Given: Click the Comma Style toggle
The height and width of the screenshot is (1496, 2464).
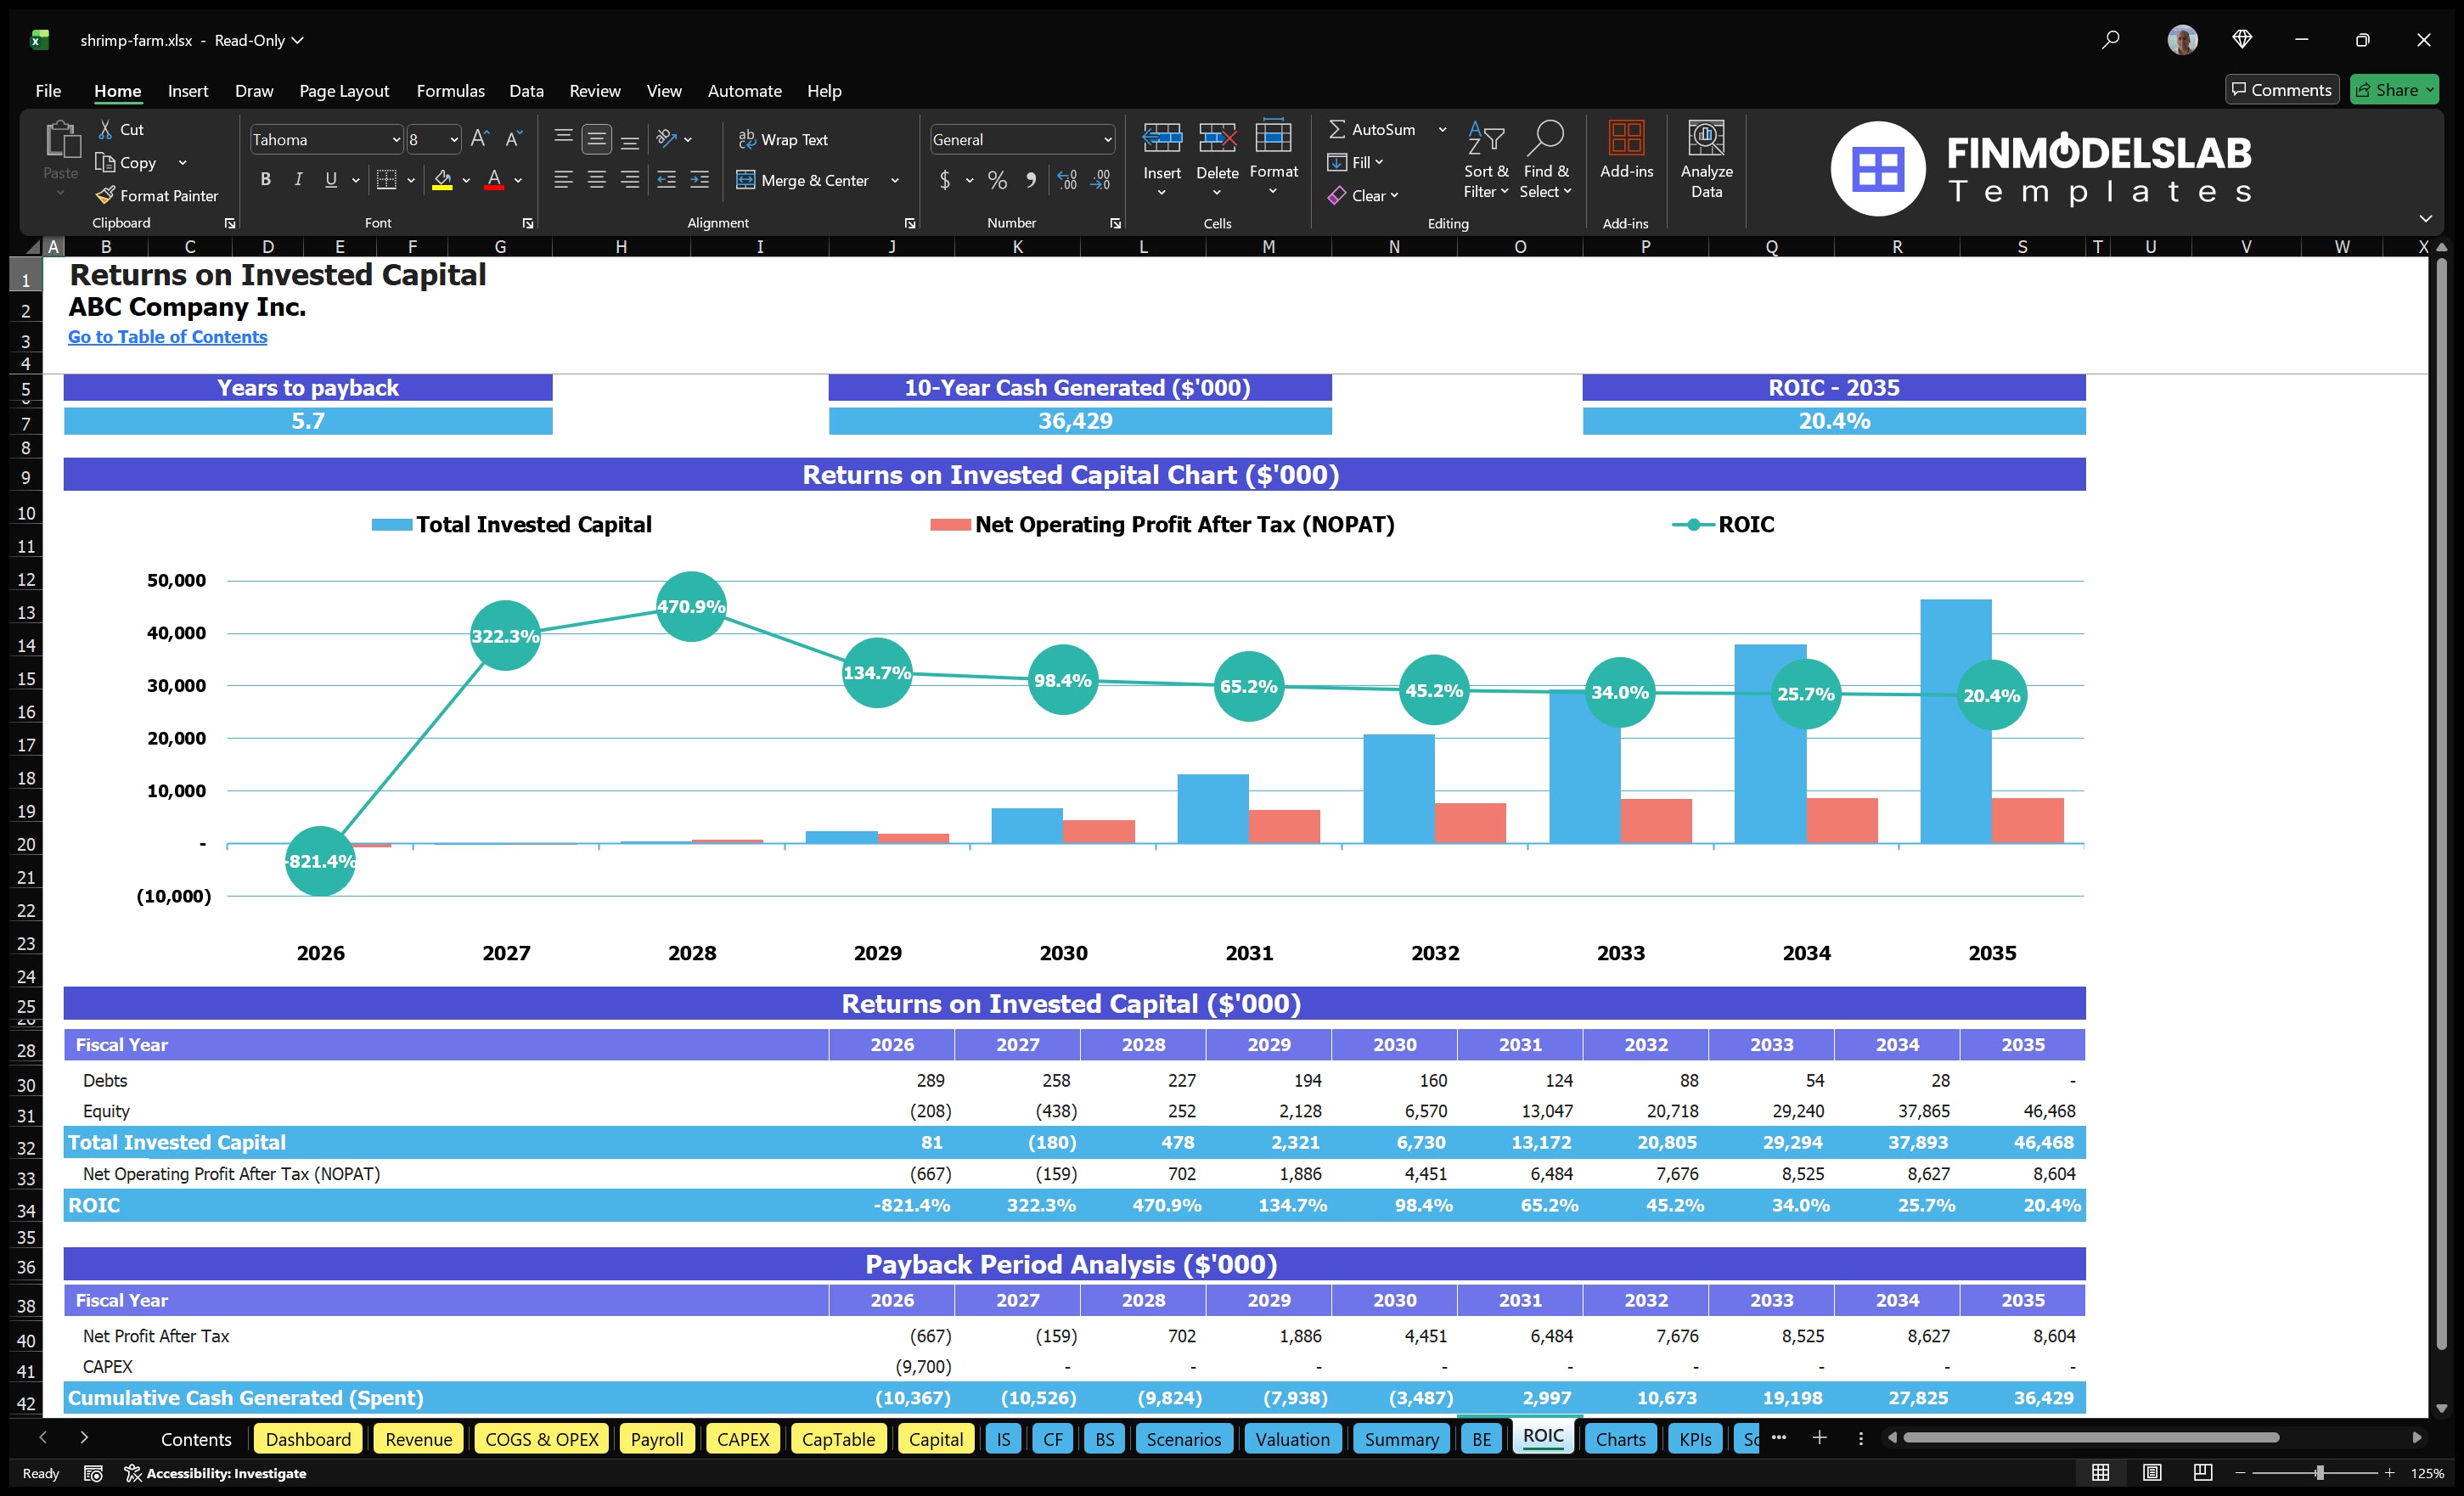Looking at the screenshot, I should (1031, 181).
